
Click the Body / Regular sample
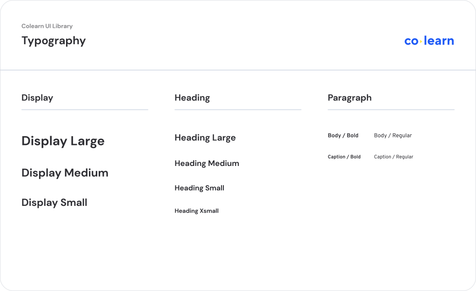(393, 136)
